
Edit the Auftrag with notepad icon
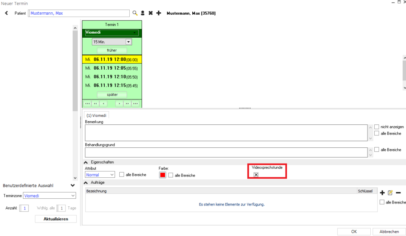tap(390, 193)
